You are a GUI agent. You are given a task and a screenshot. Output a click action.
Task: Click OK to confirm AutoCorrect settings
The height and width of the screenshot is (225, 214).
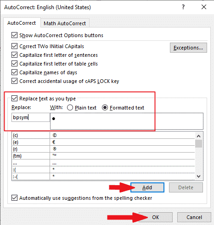click(156, 217)
